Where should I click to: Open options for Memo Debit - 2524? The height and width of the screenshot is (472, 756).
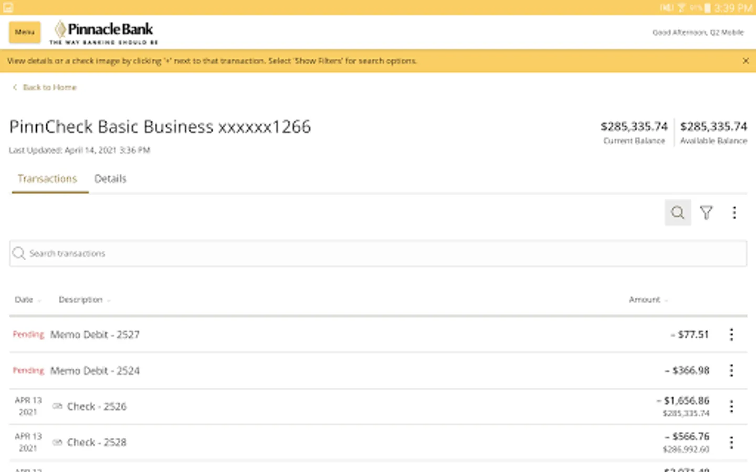731,371
